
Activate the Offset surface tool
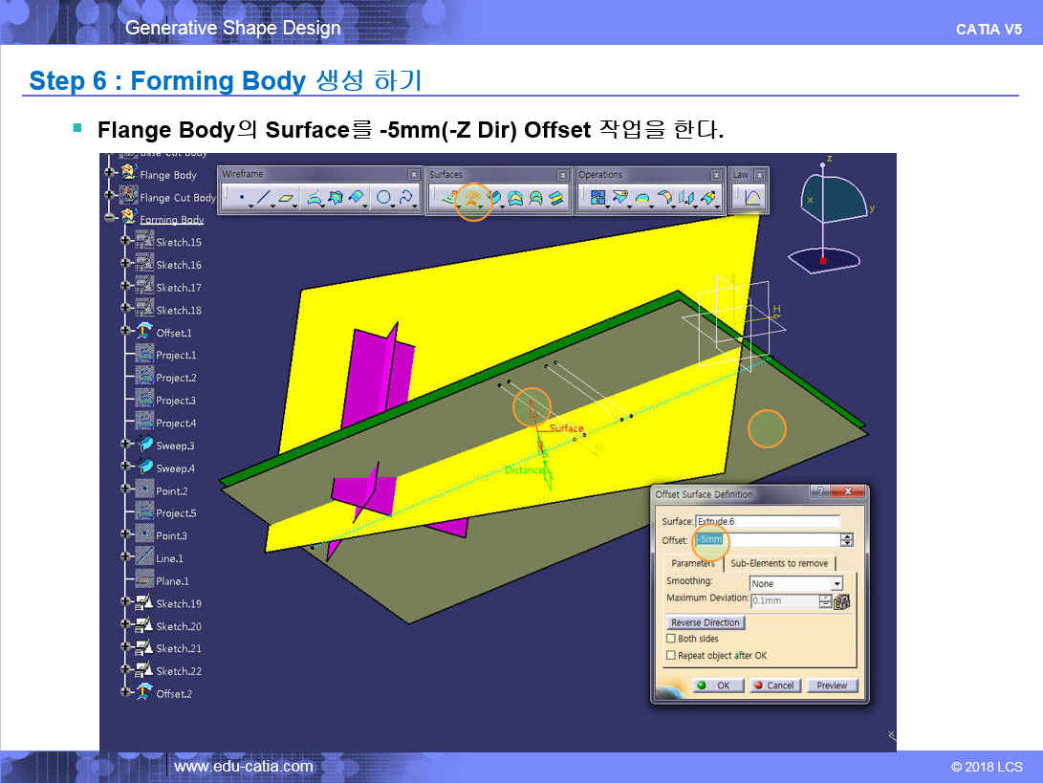point(472,198)
